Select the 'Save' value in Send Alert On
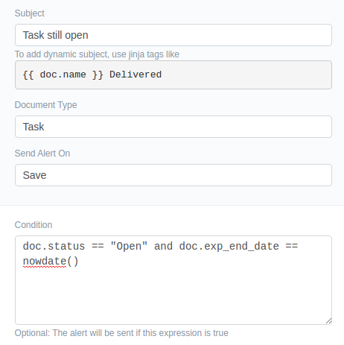 click(x=34, y=175)
